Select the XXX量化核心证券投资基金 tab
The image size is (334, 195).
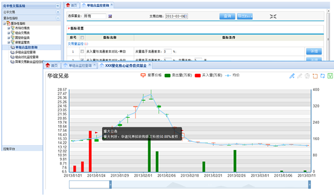tap(126, 66)
